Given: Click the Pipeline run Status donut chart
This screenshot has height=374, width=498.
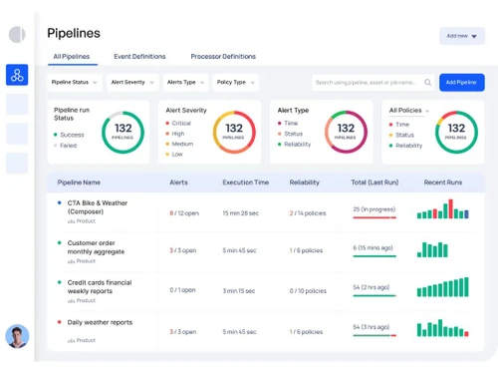Looking at the screenshot, I should point(123,132).
